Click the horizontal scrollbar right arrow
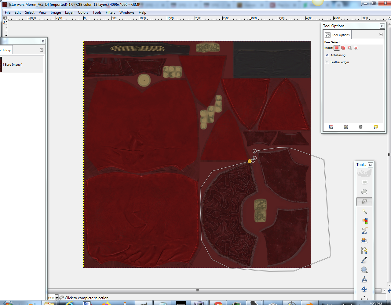 [384, 290]
